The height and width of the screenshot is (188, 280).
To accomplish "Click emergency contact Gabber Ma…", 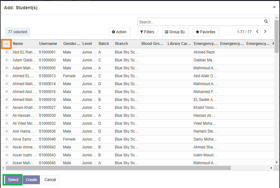I will point(205,60).
